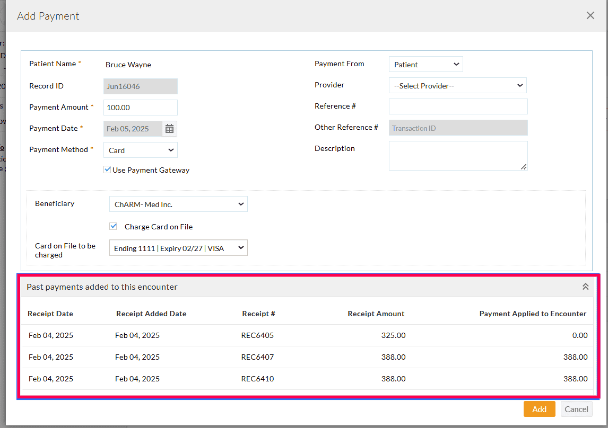Screen dimensions: 608x428
Task: Click the Transaction ID field
Action: 457,128
